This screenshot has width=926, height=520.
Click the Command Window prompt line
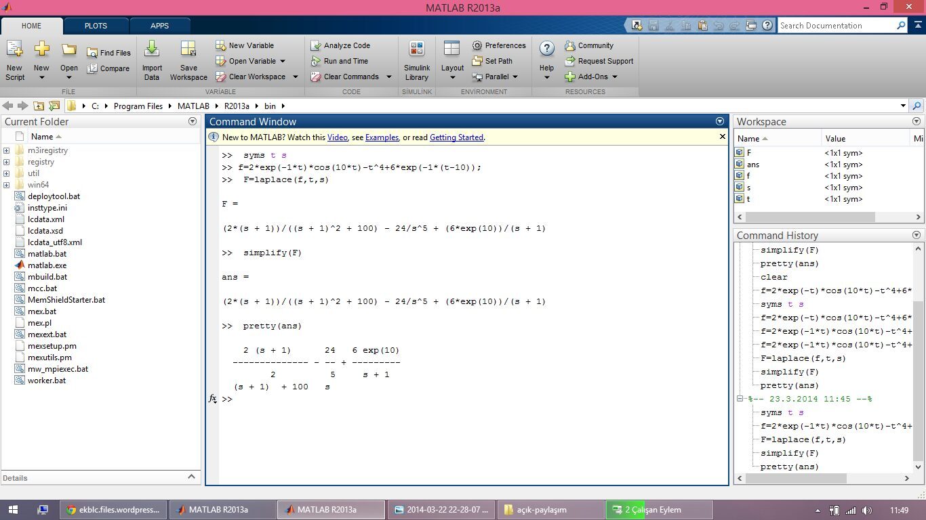click(473, 399)
